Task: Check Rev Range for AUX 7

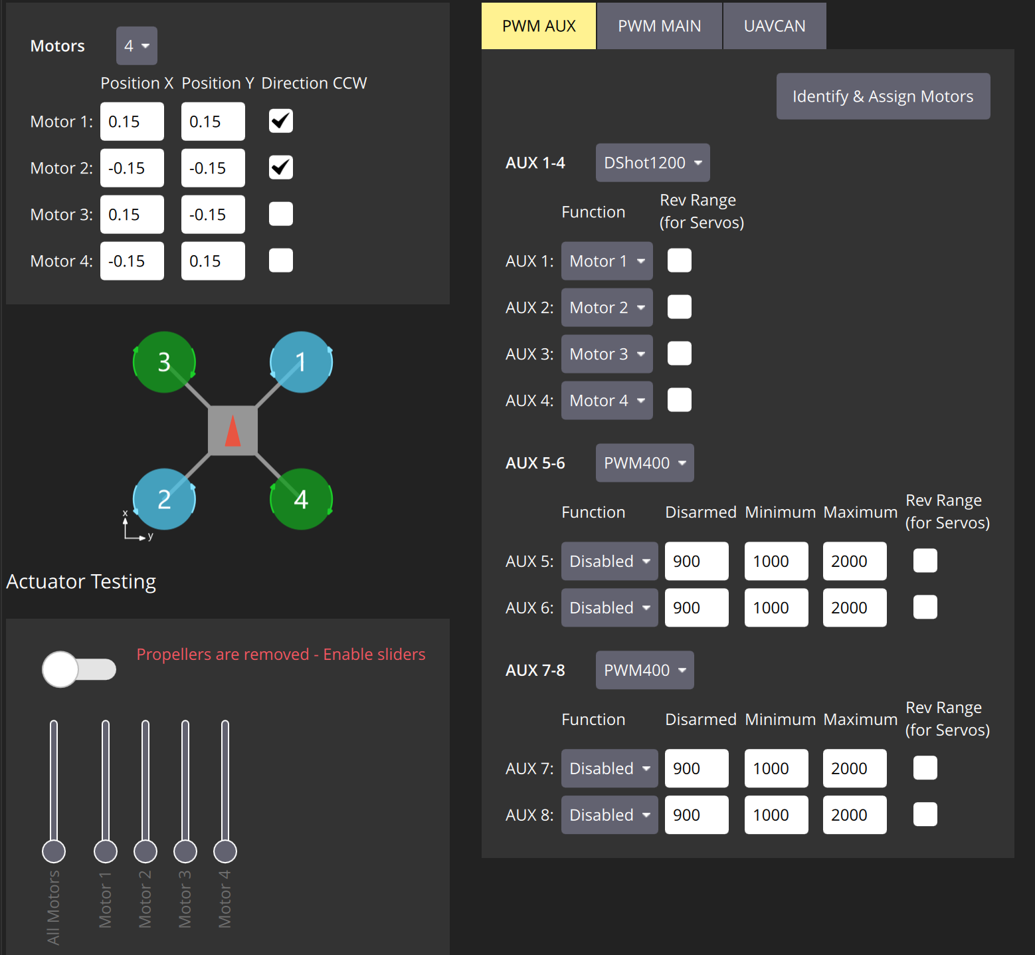Action: 925,768
